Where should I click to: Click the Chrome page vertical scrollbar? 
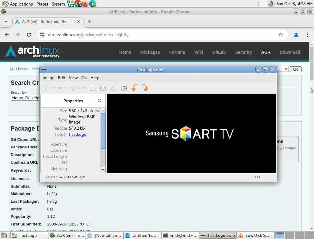(x=312, y=64)
